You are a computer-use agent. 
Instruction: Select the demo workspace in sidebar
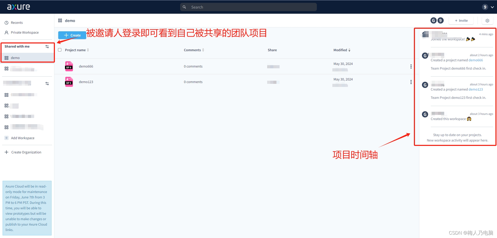tap(28, 58)
